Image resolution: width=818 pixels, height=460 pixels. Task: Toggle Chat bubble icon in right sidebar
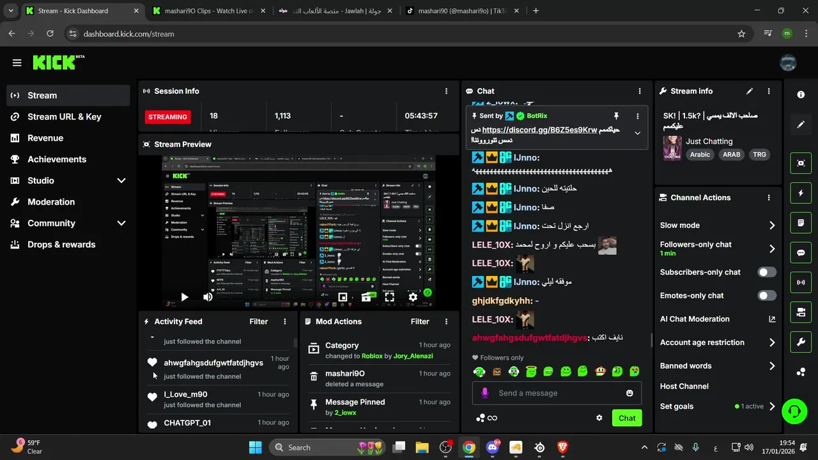(x=801, y=252)
